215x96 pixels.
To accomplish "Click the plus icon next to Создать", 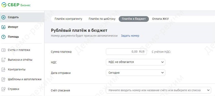I will (4, 17).
